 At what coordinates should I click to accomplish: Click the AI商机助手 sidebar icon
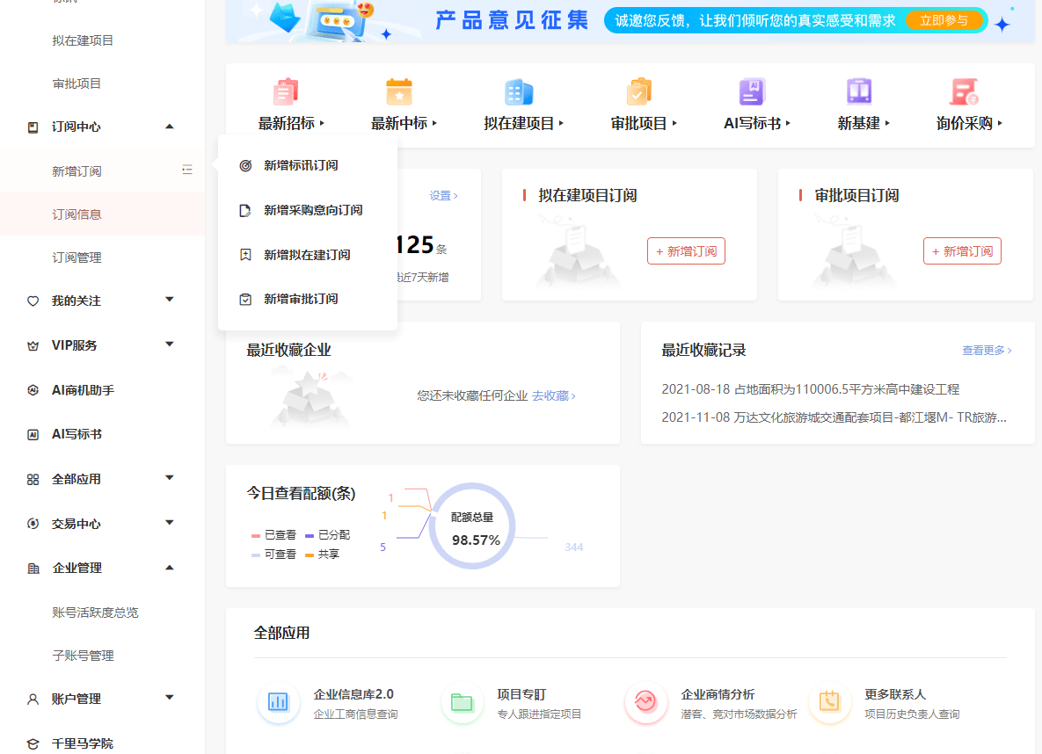[x=33, y=390]
